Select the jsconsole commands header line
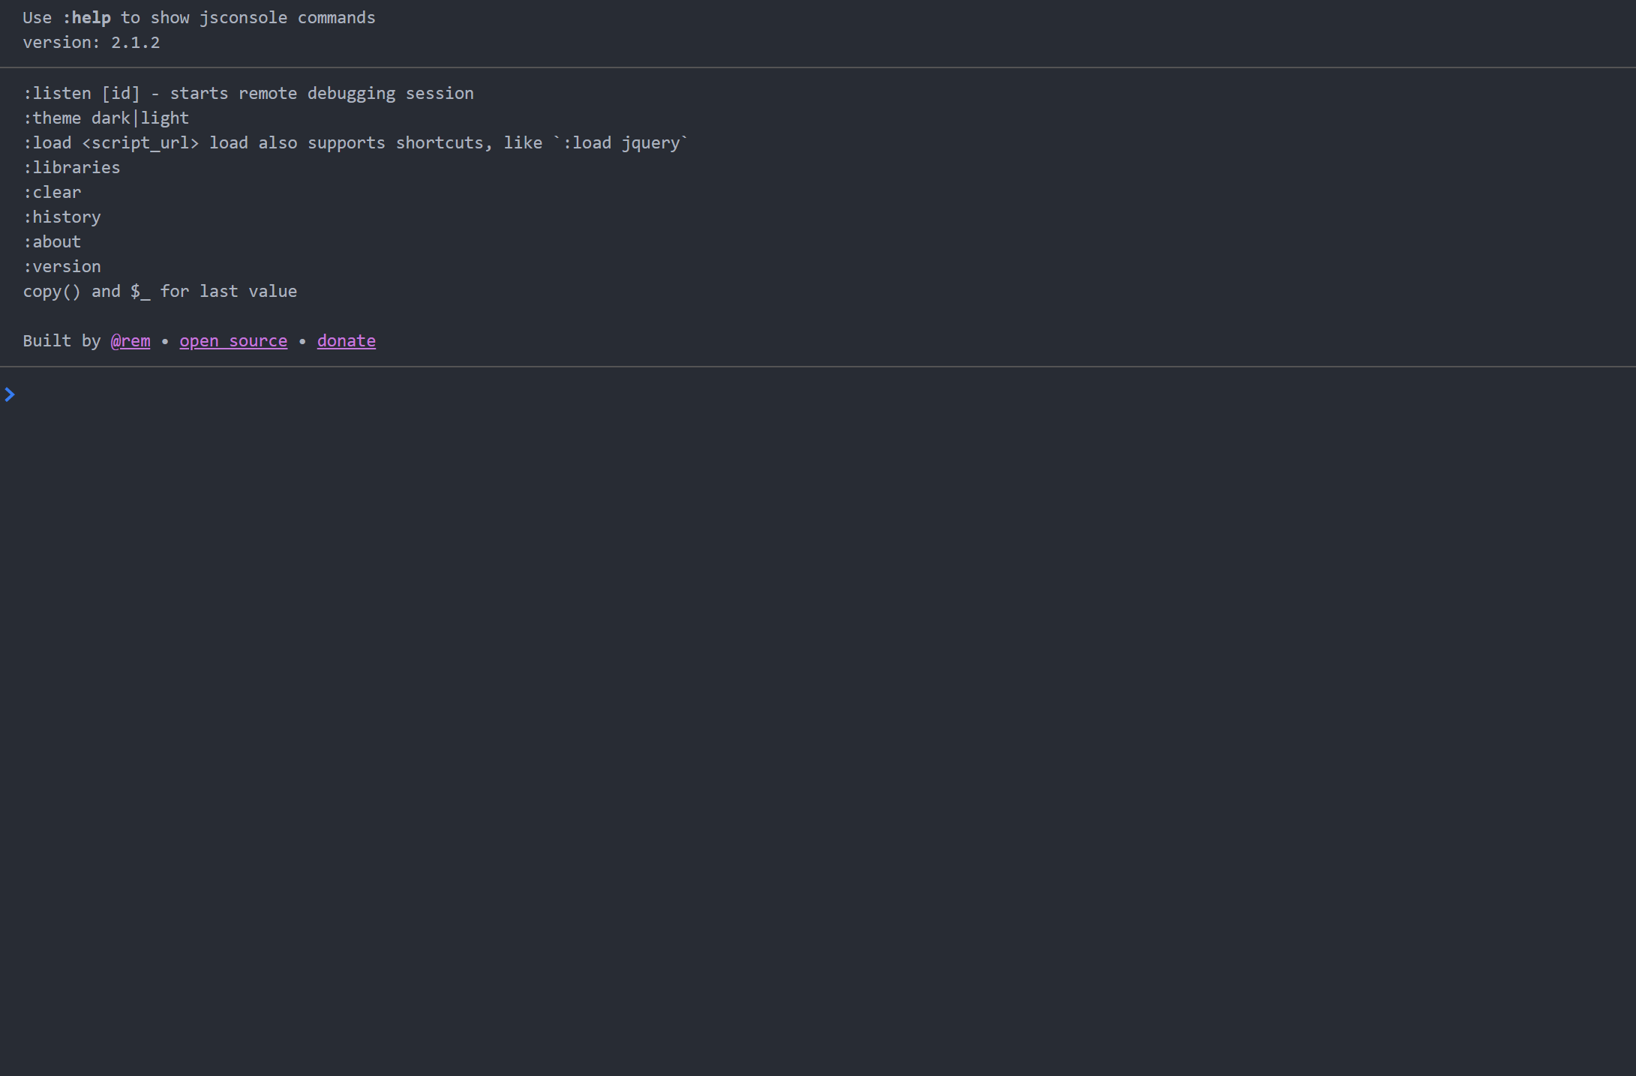The height and width of the screenshot is (1076, 1636). (199, 17)
